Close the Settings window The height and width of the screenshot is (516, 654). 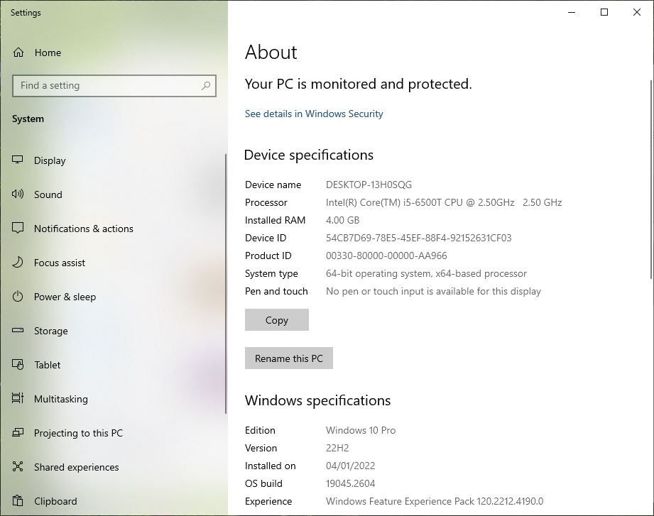click(x=637, y=12)
